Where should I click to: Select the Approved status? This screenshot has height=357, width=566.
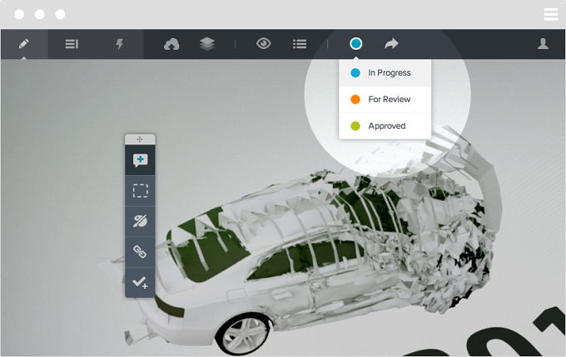[385, 126]
